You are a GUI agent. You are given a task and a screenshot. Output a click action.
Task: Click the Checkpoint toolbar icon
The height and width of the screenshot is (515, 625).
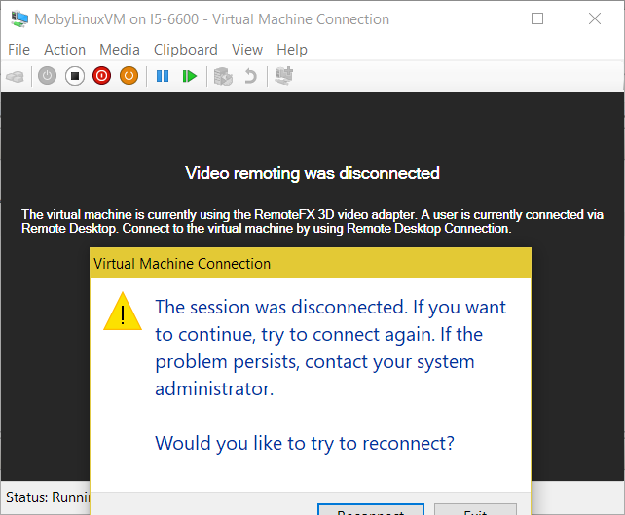tap(223, 76)
